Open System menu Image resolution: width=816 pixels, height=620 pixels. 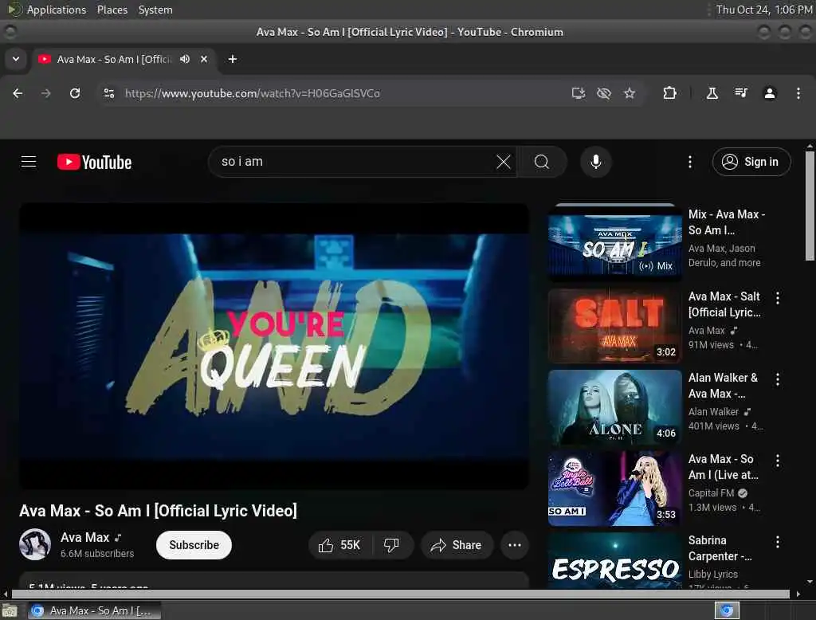click(155, 10)
